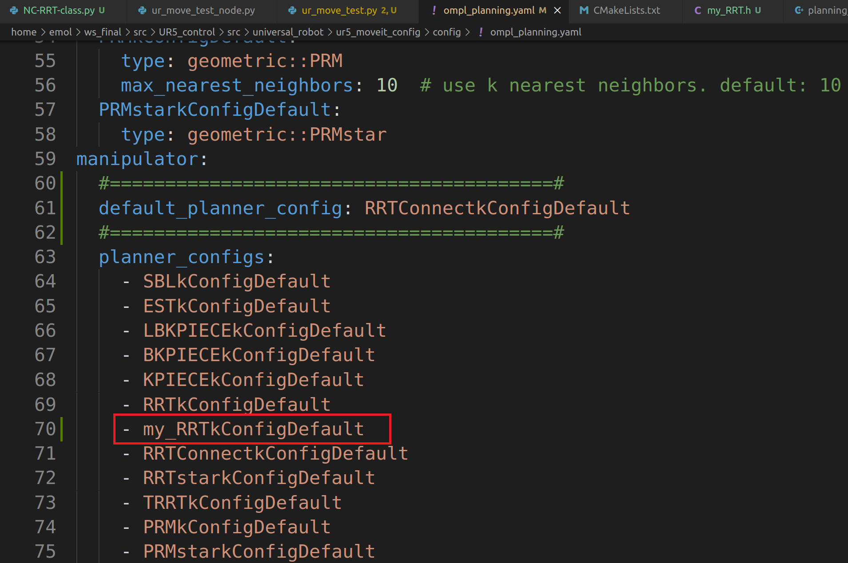848x563 pixels.
Task: Click the C++ icon on the rightmost planning tab
Action: (x=800, y=10)
